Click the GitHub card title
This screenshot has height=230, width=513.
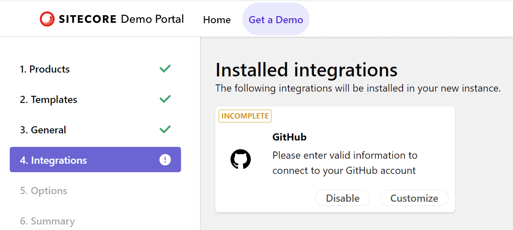(x=289, y=137)
